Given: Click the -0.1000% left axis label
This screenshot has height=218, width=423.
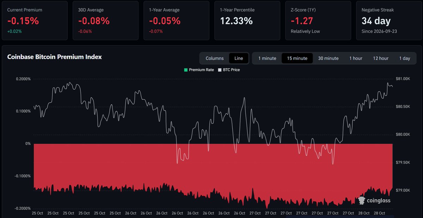Looking at the screenshot, I should [x=23, y=176].
